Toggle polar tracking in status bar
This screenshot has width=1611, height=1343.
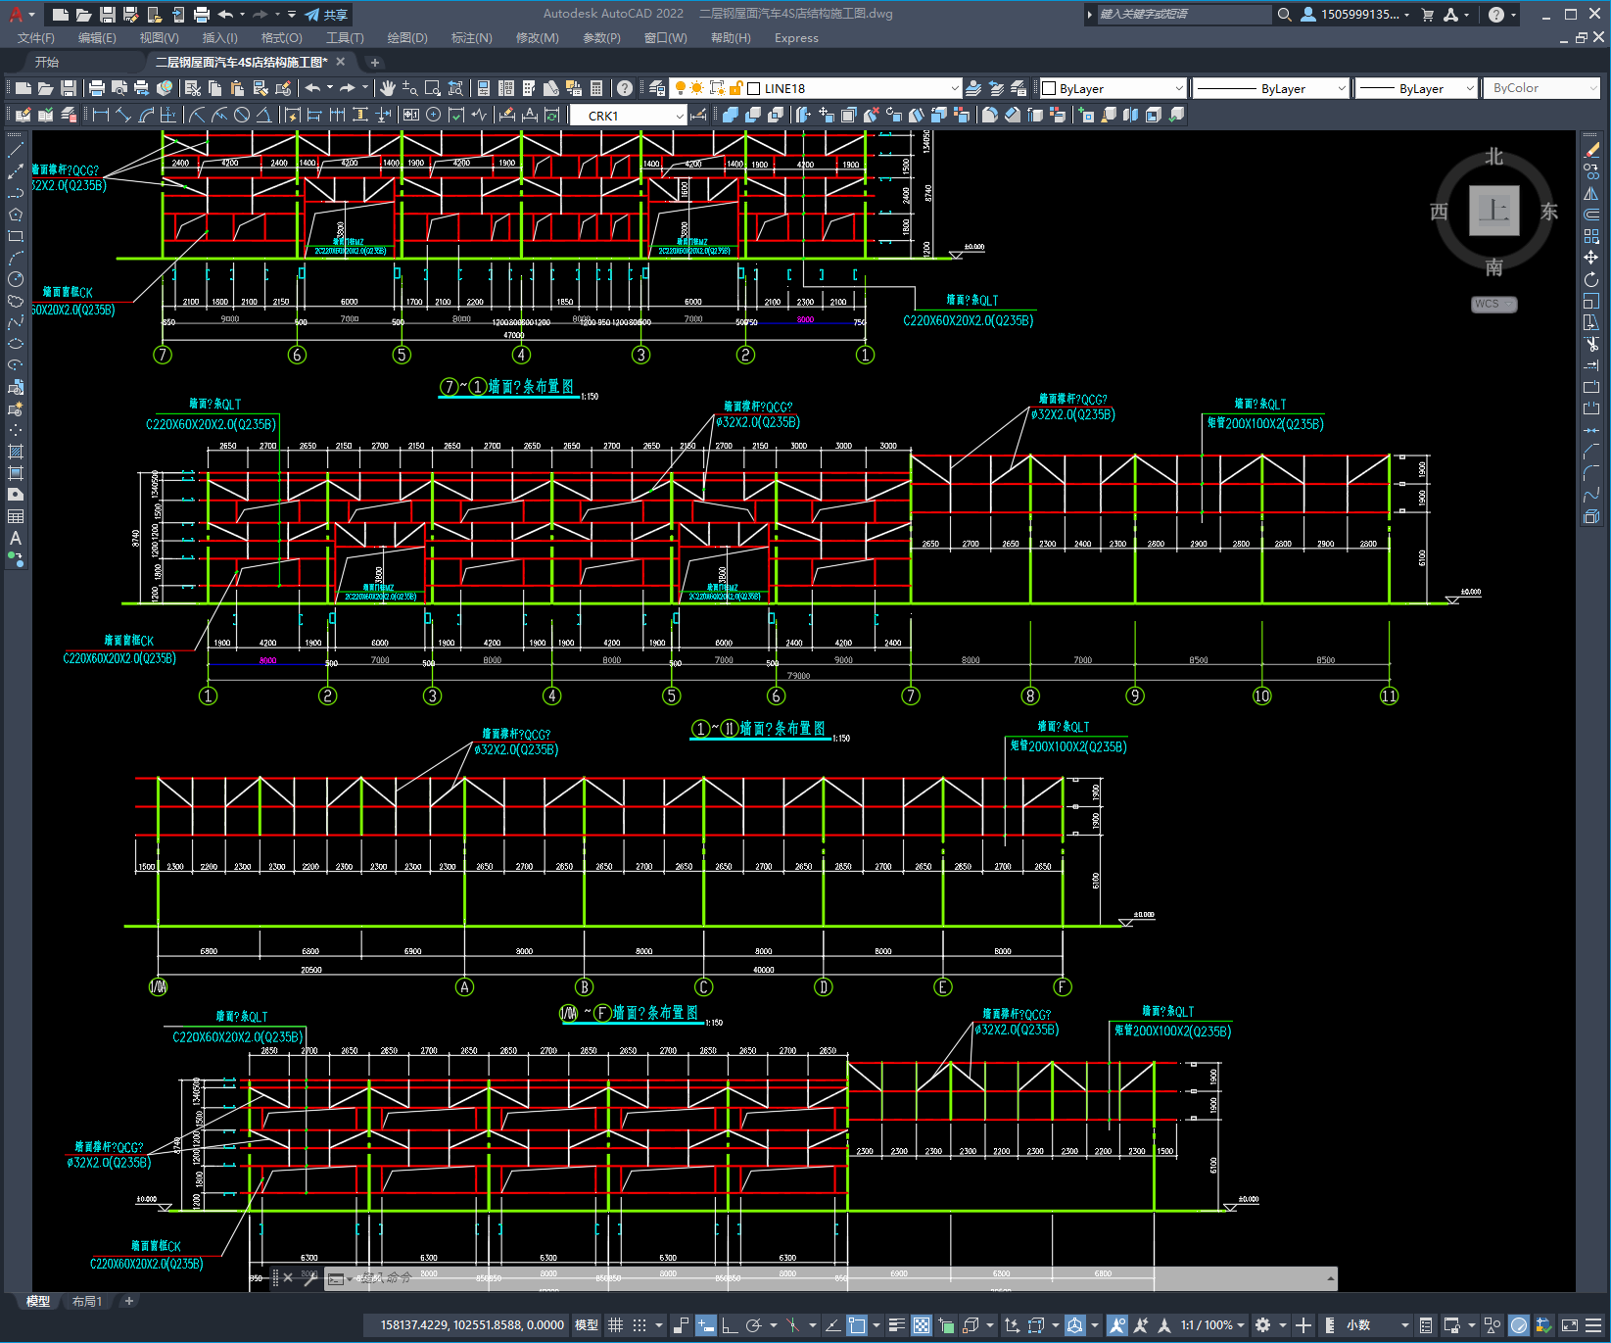point(753,1325)
